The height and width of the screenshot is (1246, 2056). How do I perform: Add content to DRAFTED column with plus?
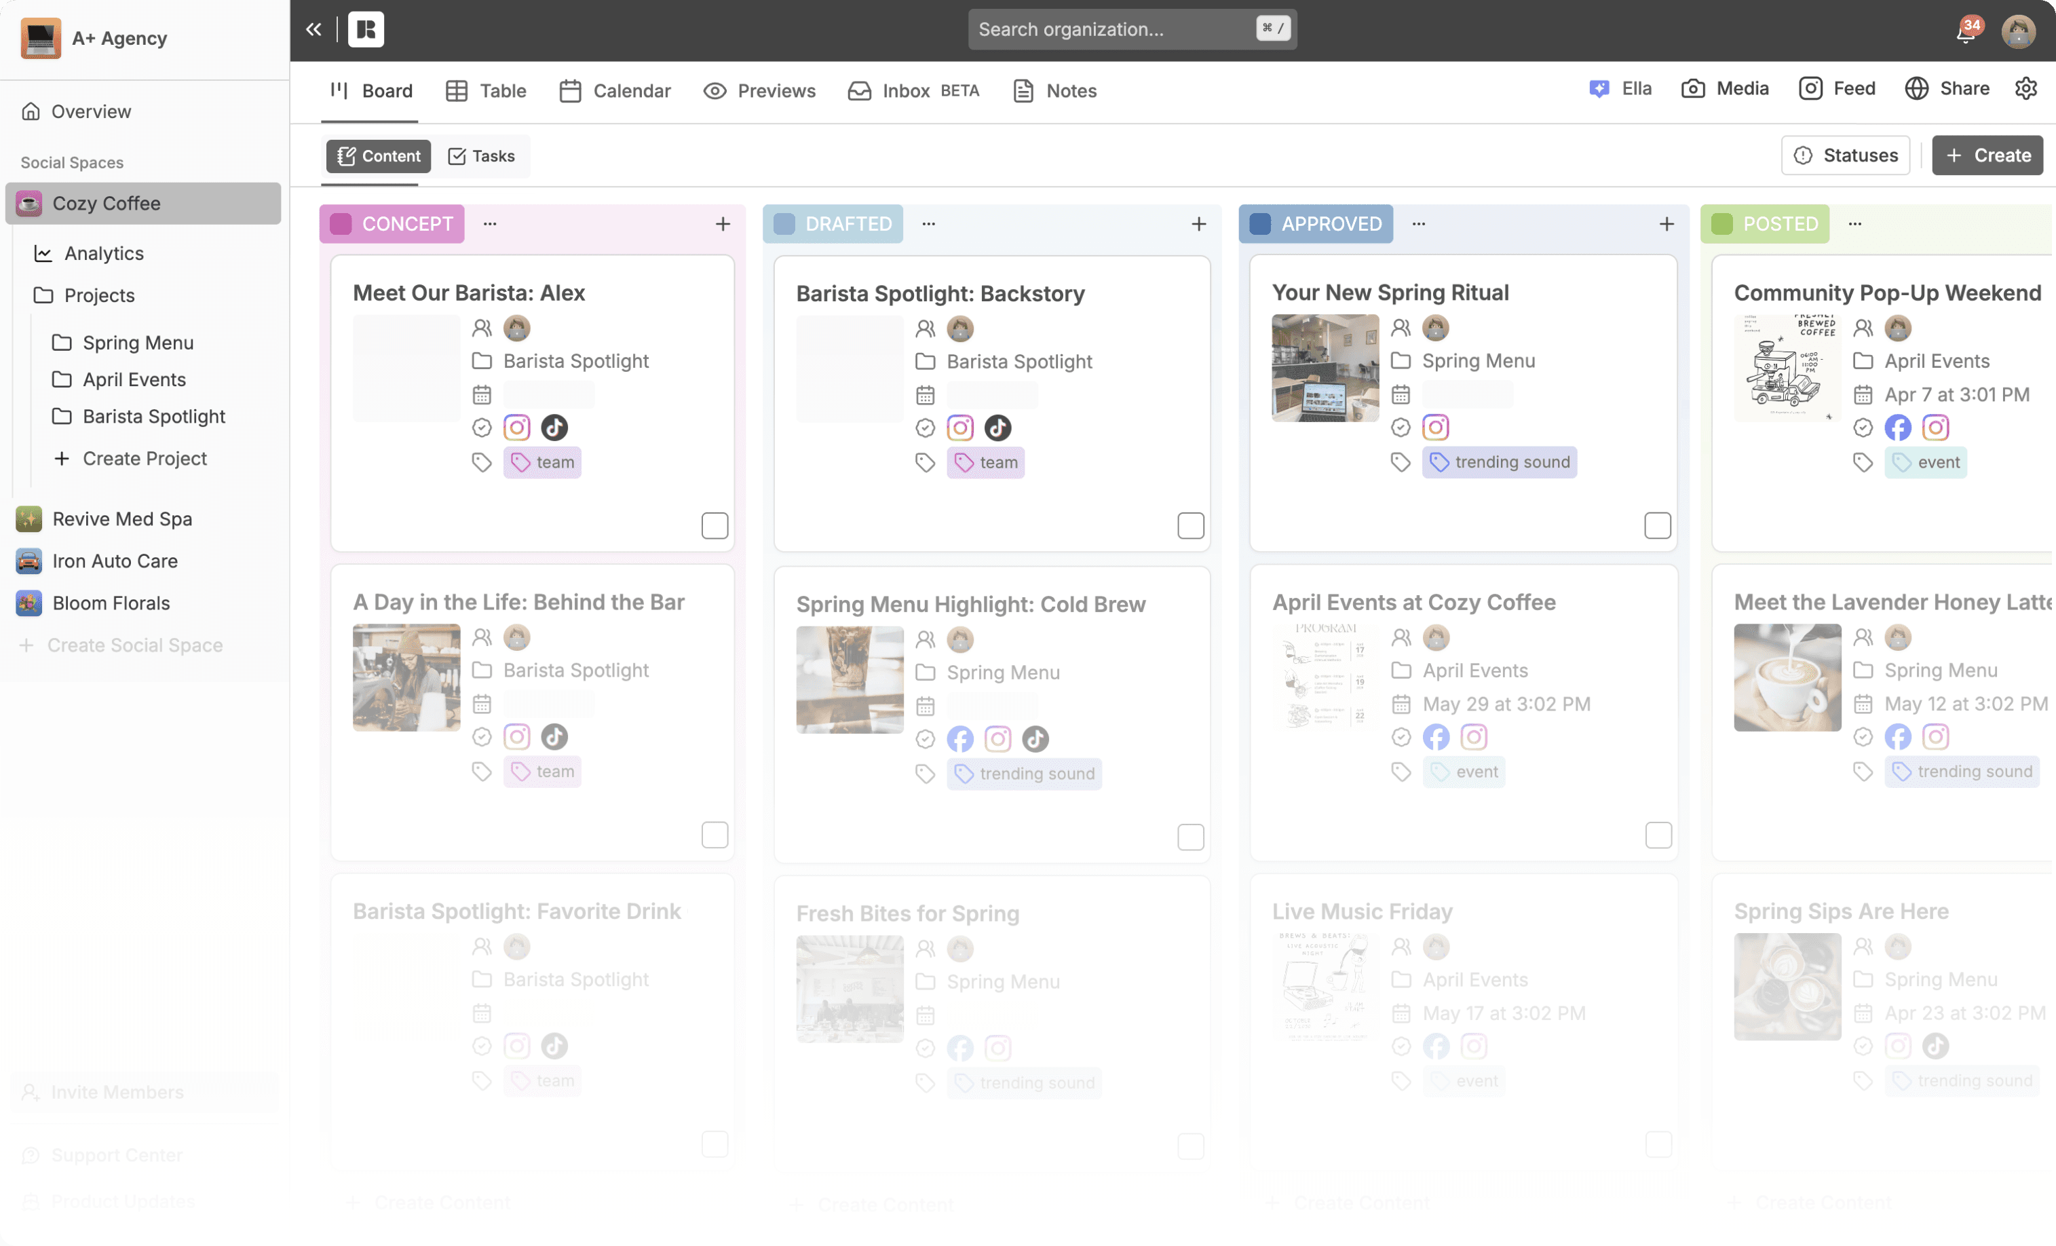[1198, 224]
